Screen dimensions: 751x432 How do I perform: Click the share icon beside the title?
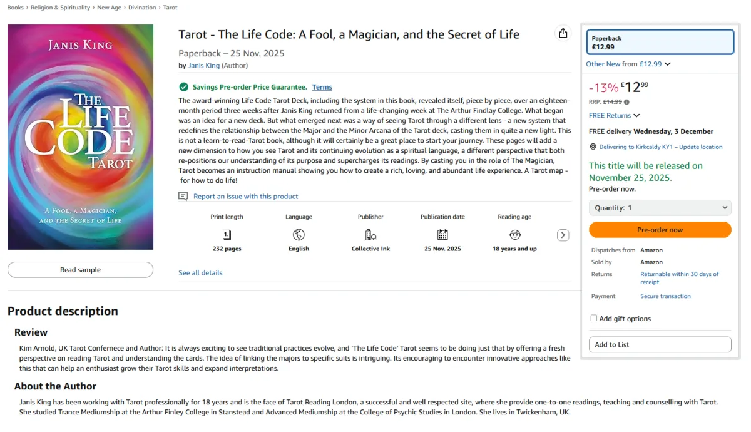click(x=563, y=33)
